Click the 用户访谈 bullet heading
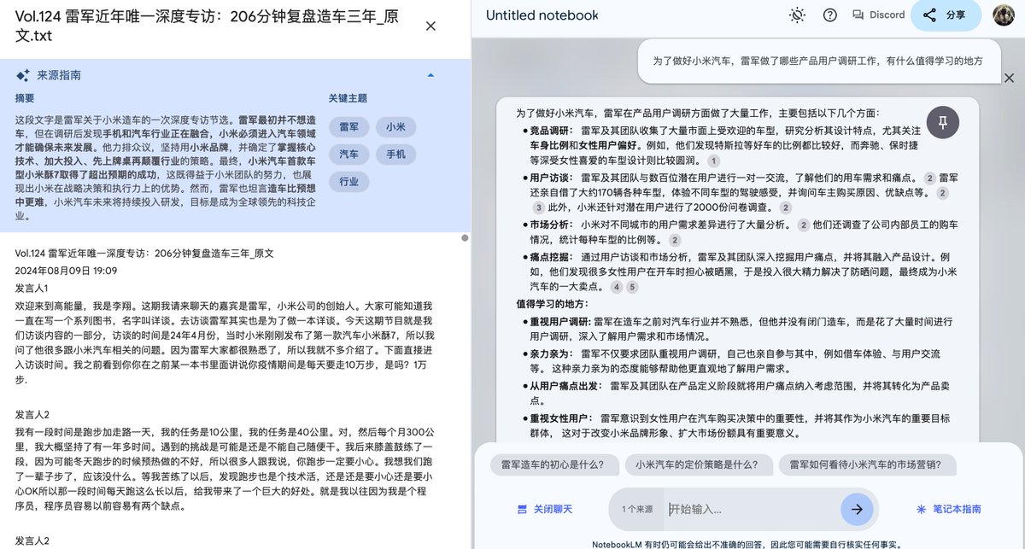 click(x=551, y=178)
